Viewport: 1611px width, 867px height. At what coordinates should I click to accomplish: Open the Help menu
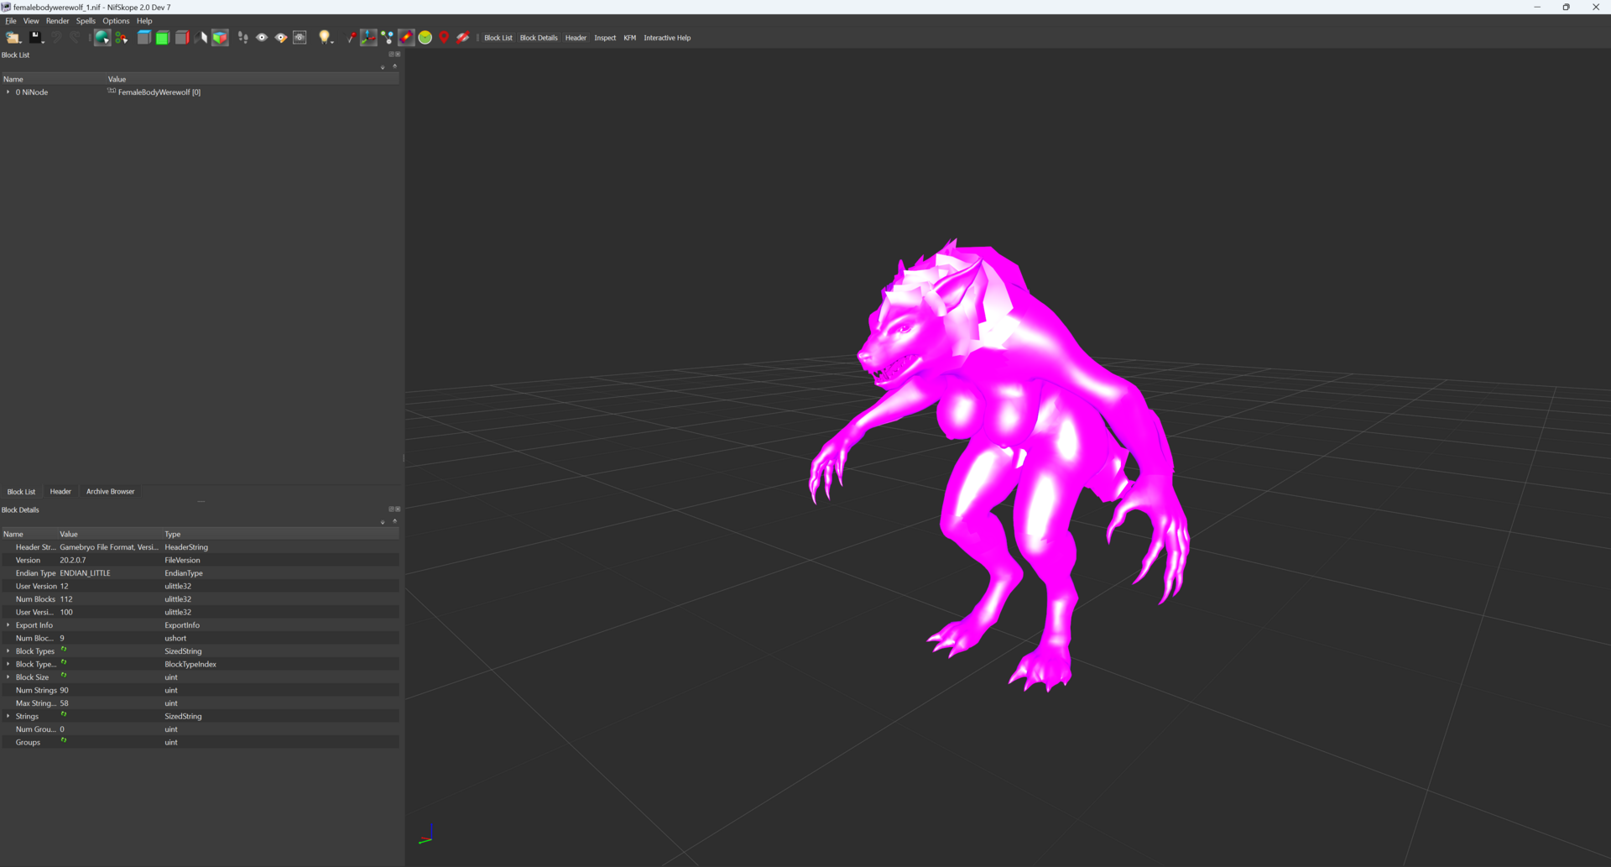click(x=144, y=21)
